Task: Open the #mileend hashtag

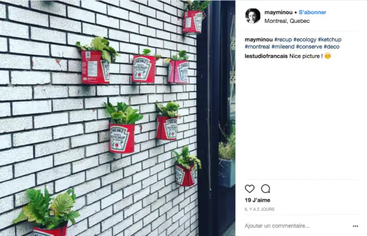Action: (x=283, y=47)
